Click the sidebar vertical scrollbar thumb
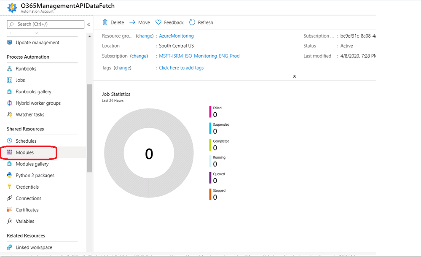This screenshot has width=421, height=257. click(89, 128)
